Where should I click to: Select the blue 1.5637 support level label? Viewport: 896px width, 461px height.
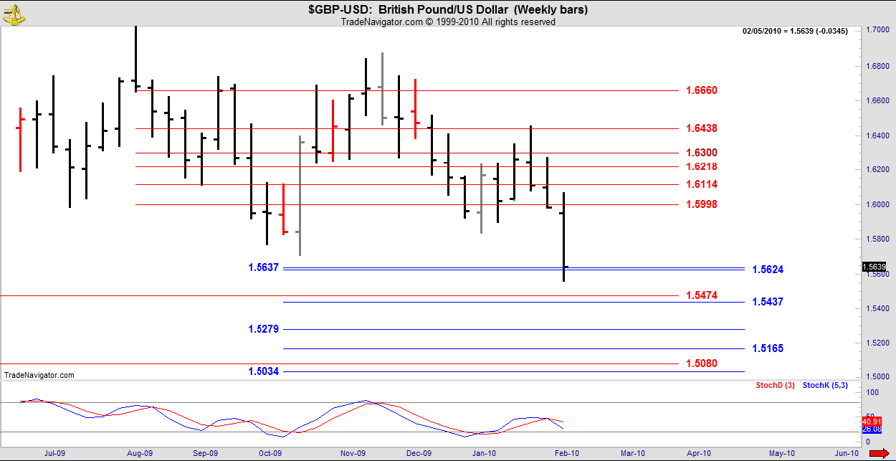(x=263, y=267)
